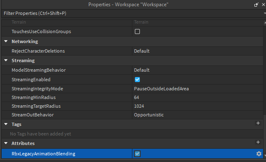Click the scrollbar up arrow
The width and height of the screenshot is (266, 162).
point(265,22)
